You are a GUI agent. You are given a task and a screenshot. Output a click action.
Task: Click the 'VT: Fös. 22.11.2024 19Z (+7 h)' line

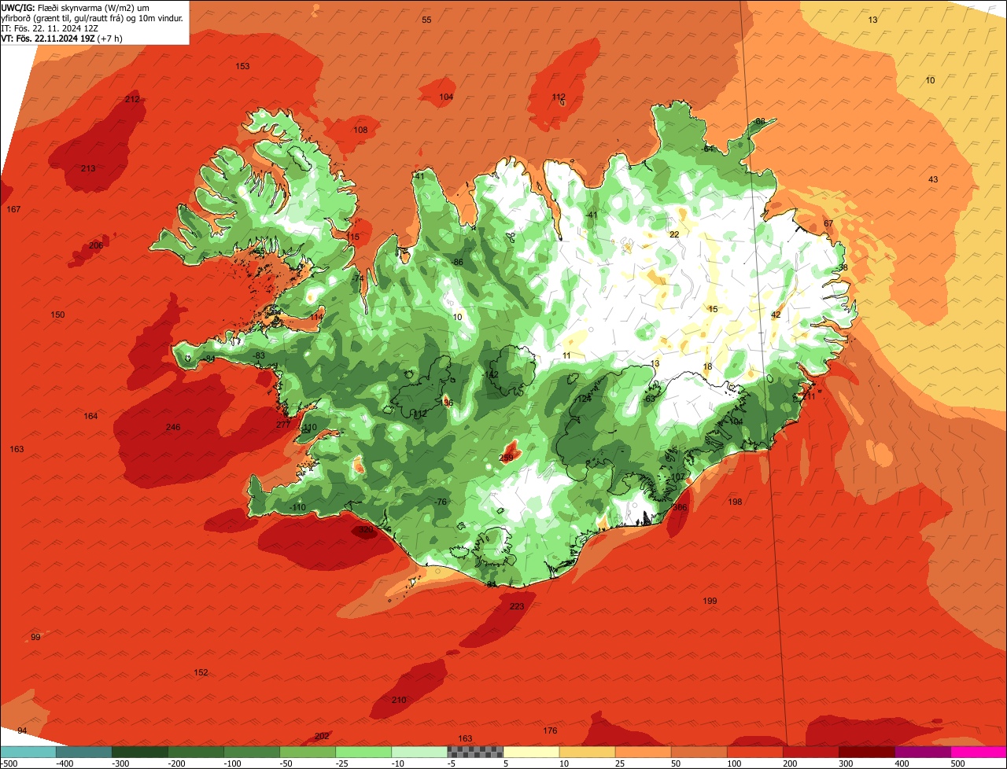click(x=61, y=39)
